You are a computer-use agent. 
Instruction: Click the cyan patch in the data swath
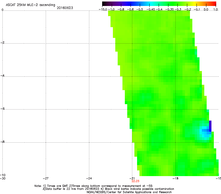205,133
